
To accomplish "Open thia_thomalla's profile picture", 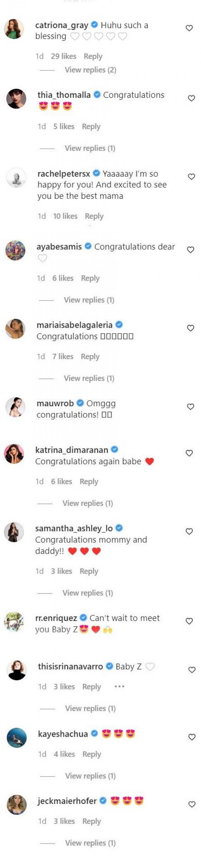I will point(16,99).
